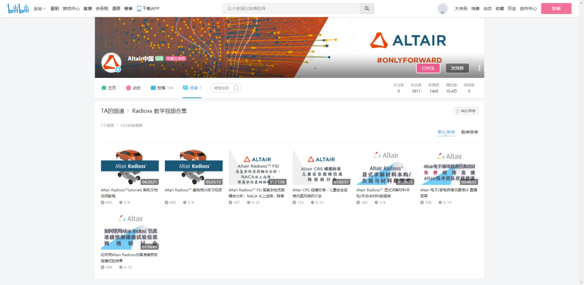This screenshot has width=584, height=285.
Task: Go to 游戏中心
Action: 71,9
